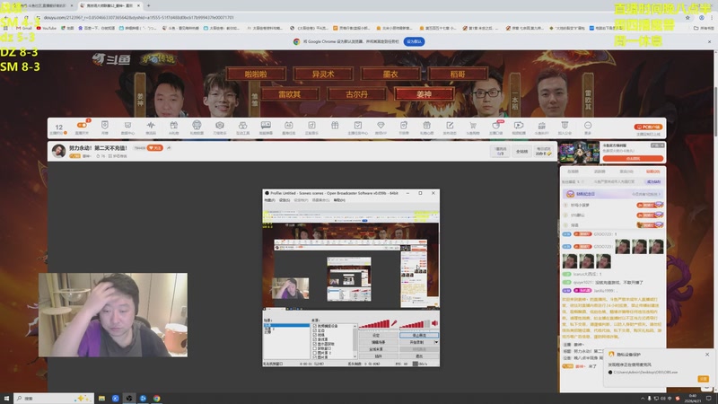This screenshot has height=404, width=718.
Task: Open the robot assistant icon in streamer toolbar
Action: point(197,125)
